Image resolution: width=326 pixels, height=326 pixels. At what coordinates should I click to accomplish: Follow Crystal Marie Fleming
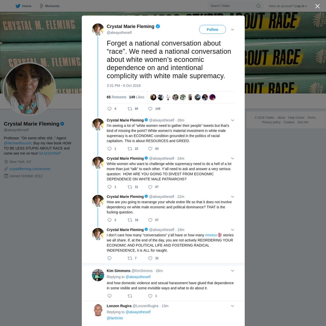[x=212, y=30]
